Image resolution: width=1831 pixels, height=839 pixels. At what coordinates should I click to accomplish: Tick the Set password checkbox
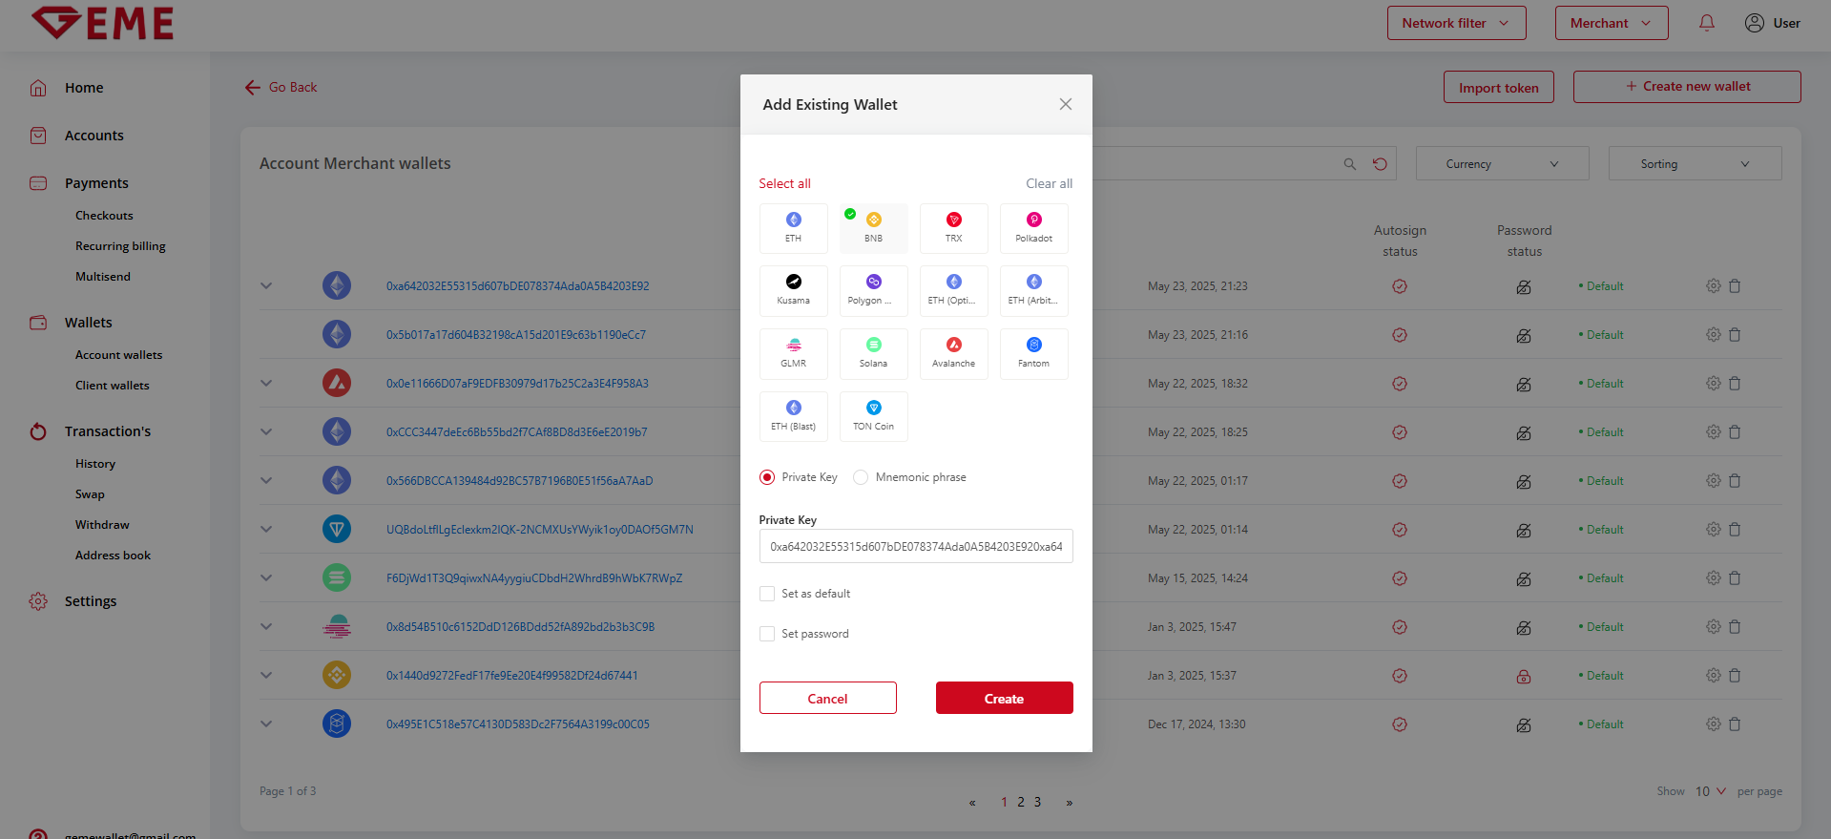tap(767, 634)
